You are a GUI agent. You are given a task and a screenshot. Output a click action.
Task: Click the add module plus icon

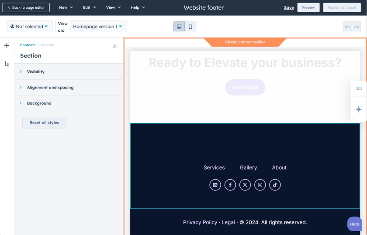(x=7, y=45)
